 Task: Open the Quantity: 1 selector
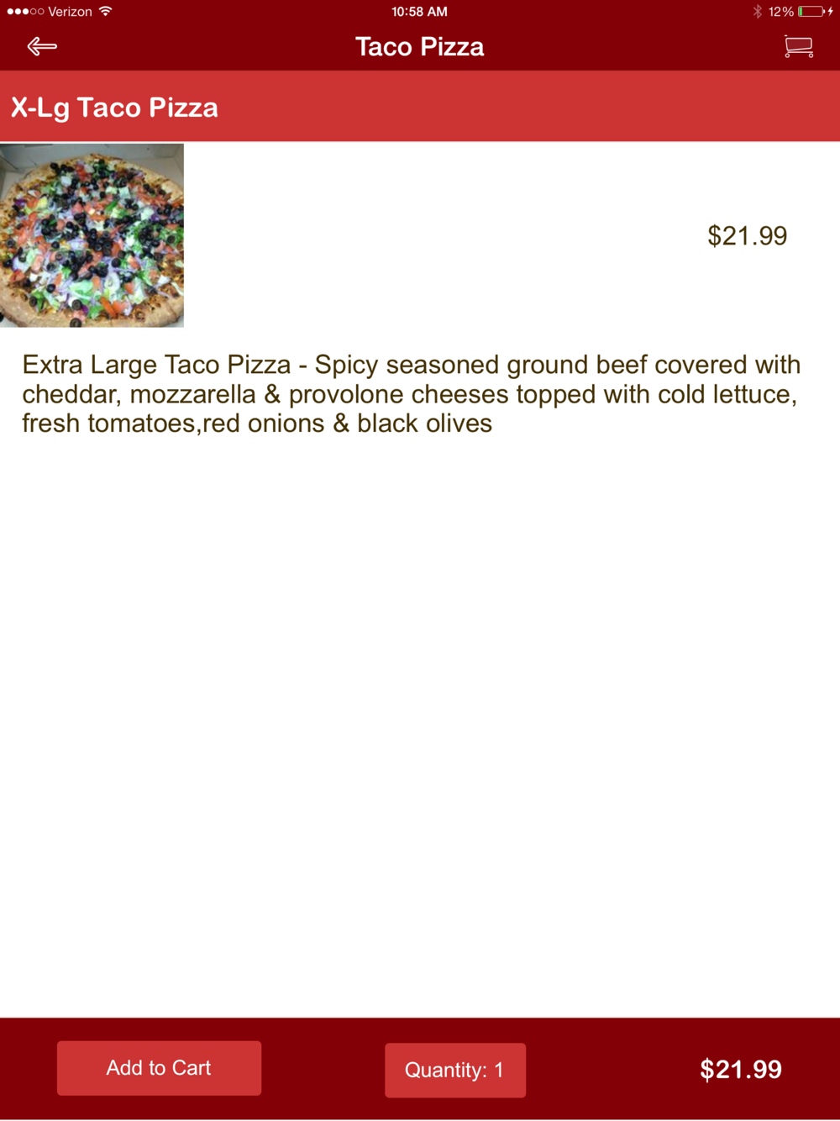[x=455, y=1070]
